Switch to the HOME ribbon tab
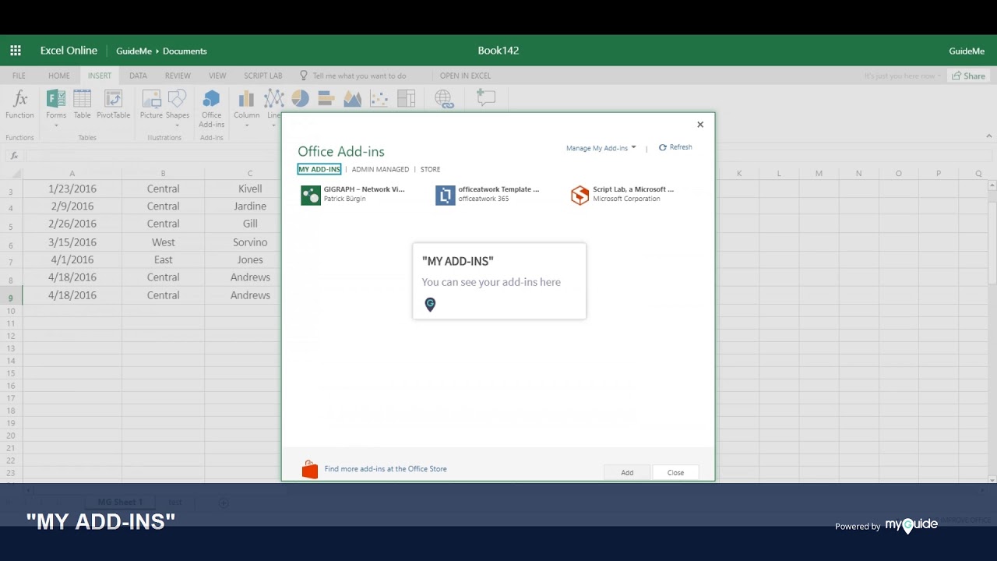The height and width of the screenshot is (561, 997). click(59, 76)
